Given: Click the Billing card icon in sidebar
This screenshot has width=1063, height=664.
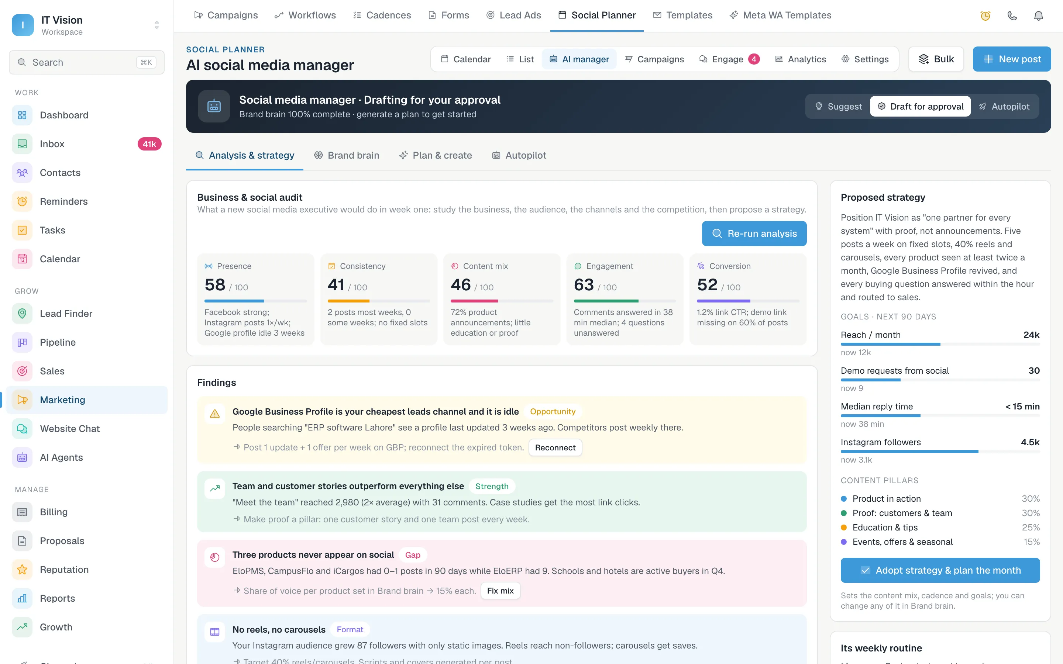Looking at the screenshot, I should coord(22,512).
